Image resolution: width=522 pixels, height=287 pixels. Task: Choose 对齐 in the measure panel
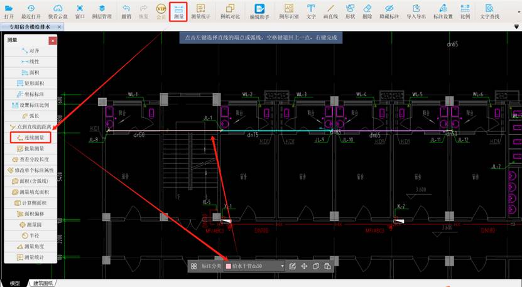tap(31, 51)
